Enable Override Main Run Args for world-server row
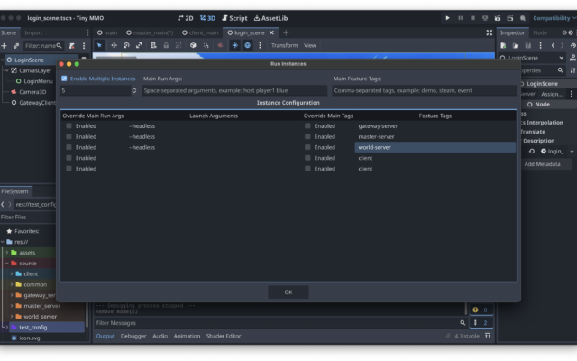 69,147
